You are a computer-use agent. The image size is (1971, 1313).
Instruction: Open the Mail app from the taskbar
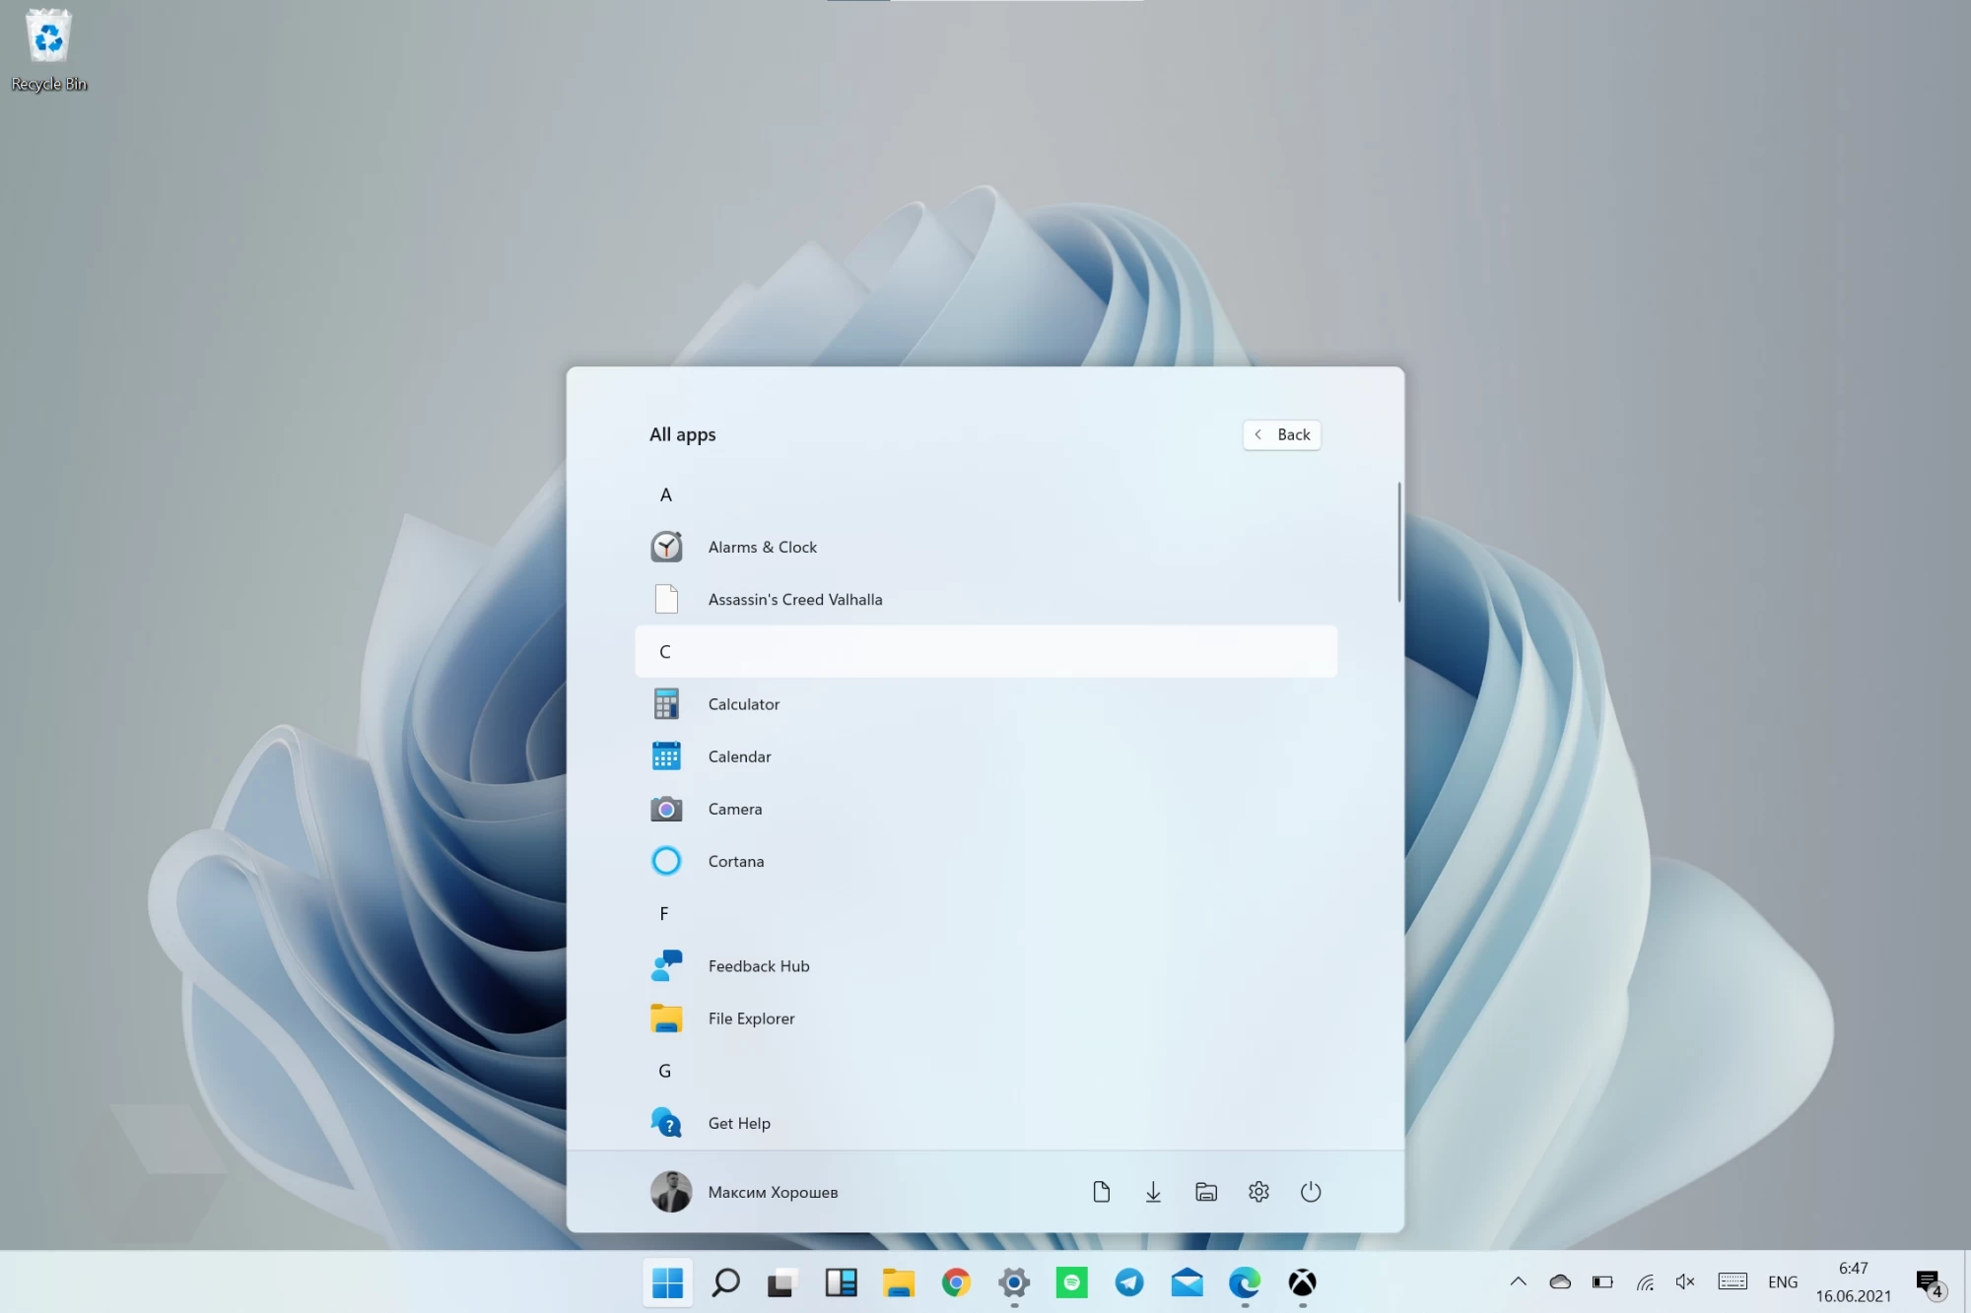tap(1187, 1282)
